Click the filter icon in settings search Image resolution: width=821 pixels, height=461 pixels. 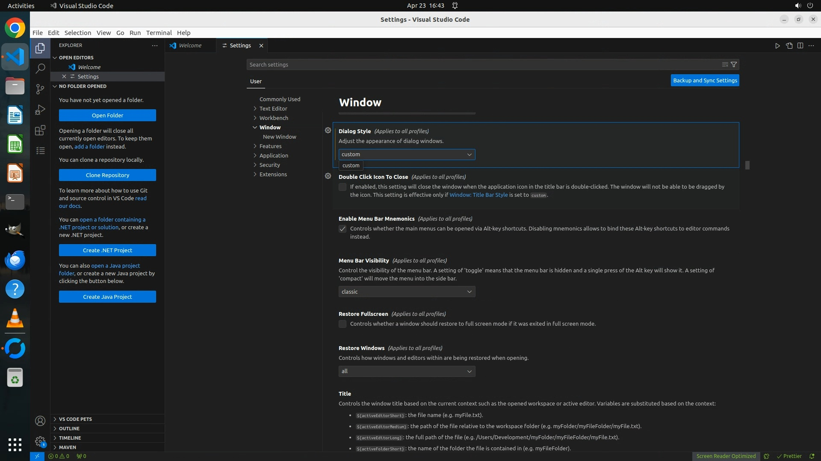click(734, 64)
